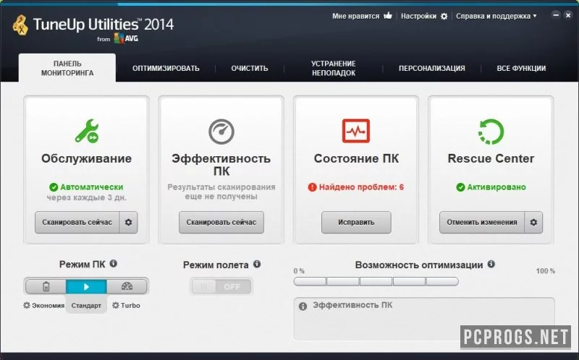Open the Персонализация tab
The width and height of the screenshot is (579, 360).
(431, 68)
